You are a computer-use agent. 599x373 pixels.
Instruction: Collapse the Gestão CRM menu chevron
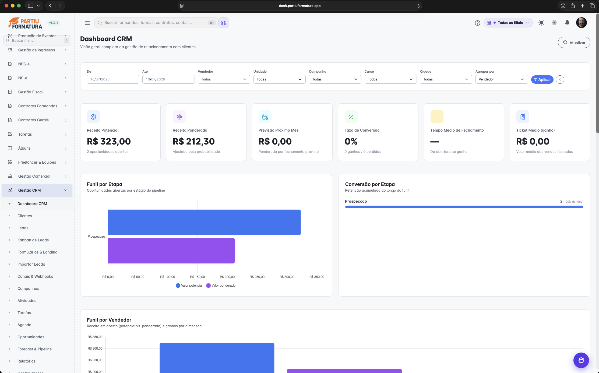[65, 190]
